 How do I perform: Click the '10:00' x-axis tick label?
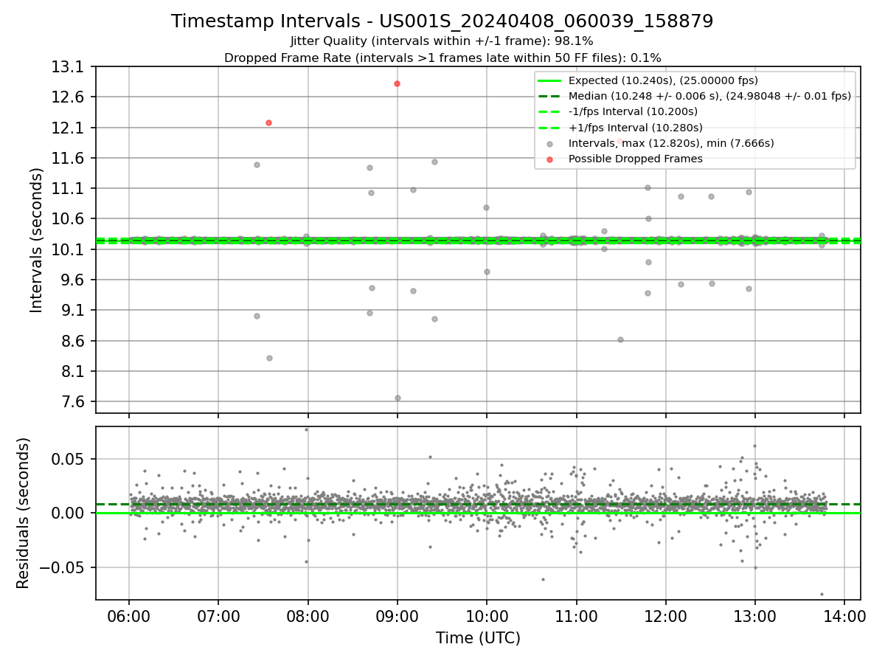point(487,615)
